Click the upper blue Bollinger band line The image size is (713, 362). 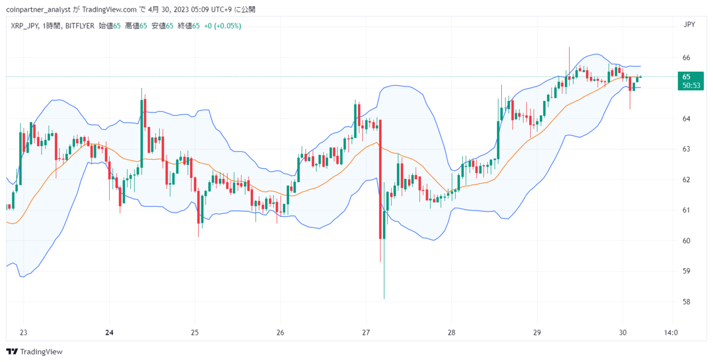click(401, 85)
